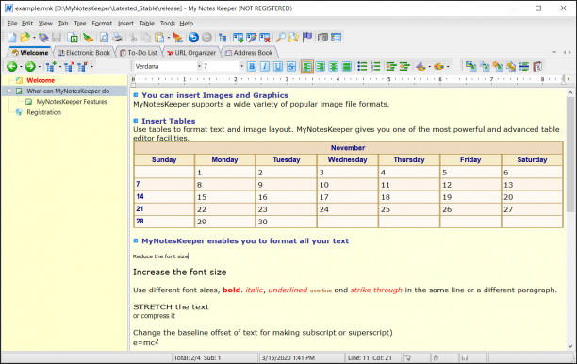This screenshot has width=577, height=364.
Task: Open a file with the folder icon
Action: [25, 38]
